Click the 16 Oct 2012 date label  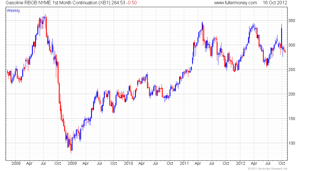coord(275,3)
